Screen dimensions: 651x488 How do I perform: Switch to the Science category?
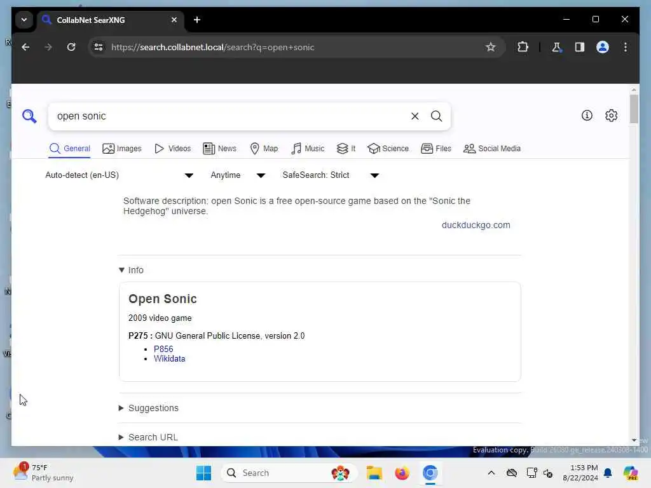(x=388, y=149)
